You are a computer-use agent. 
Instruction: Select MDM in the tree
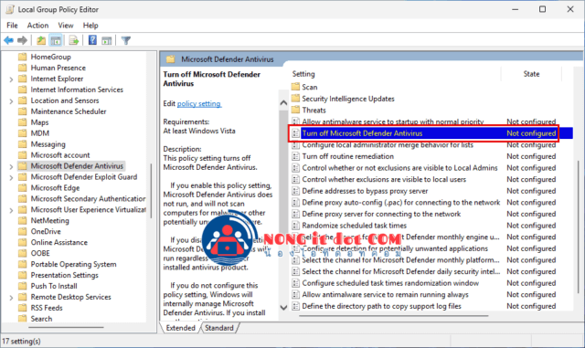tap(40, 133)
